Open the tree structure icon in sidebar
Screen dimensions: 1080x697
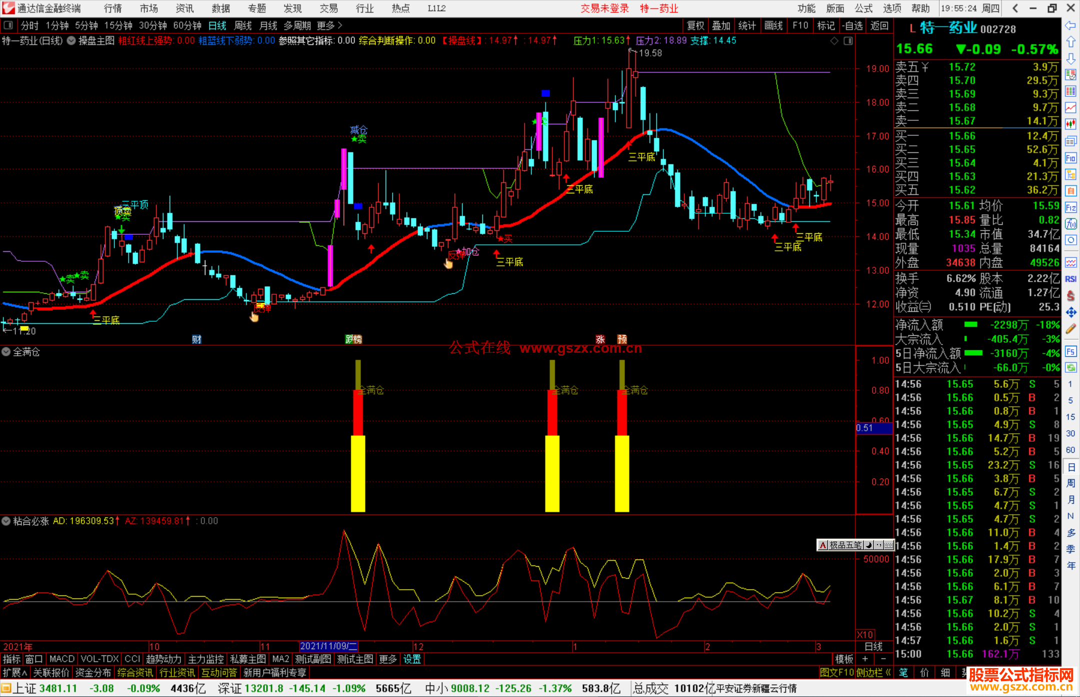coord(1070,174)
